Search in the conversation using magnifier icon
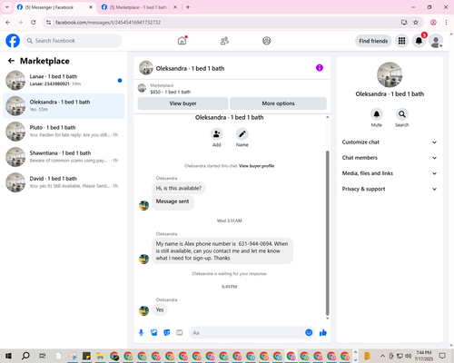The width and height of the screenshot is (454, 363). pos(402,114)
